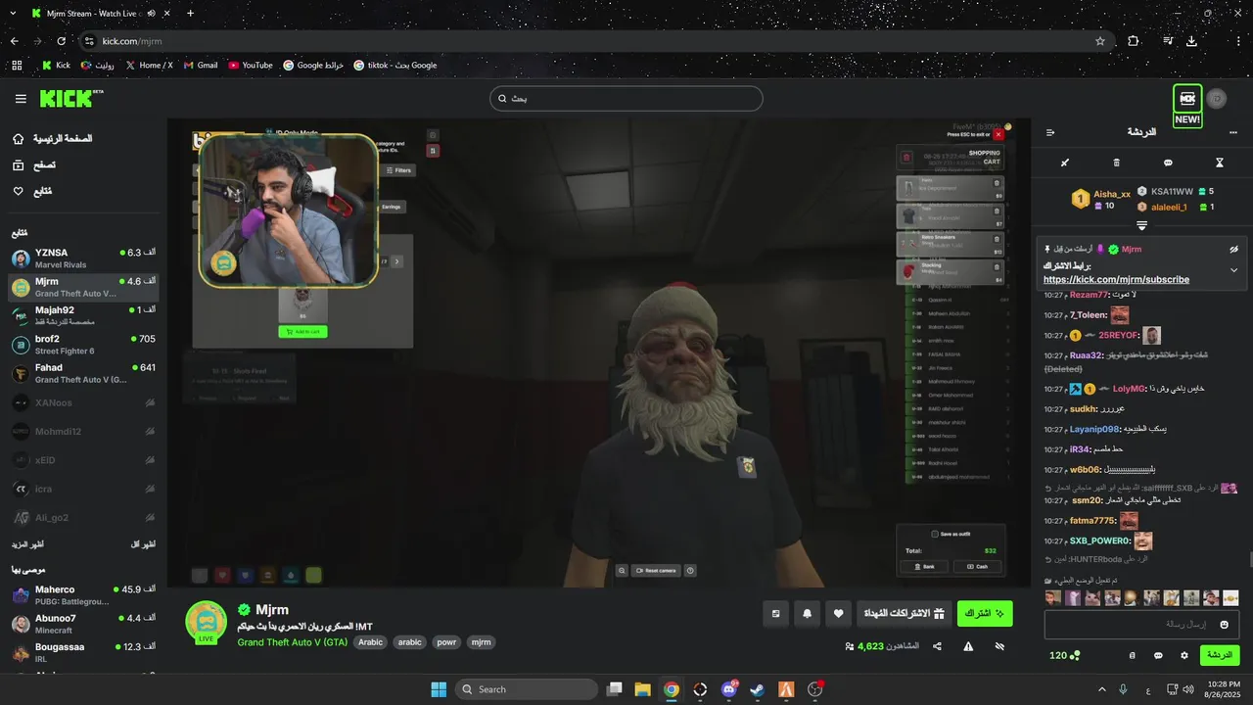The width and height of the screenshot is (1253, 705).
Task: Click the 120 channel points indicator
Action: point(1064,655)
